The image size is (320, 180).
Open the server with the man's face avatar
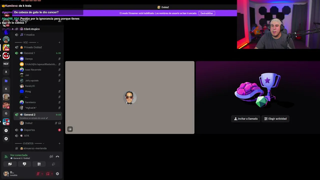[6, 105]
